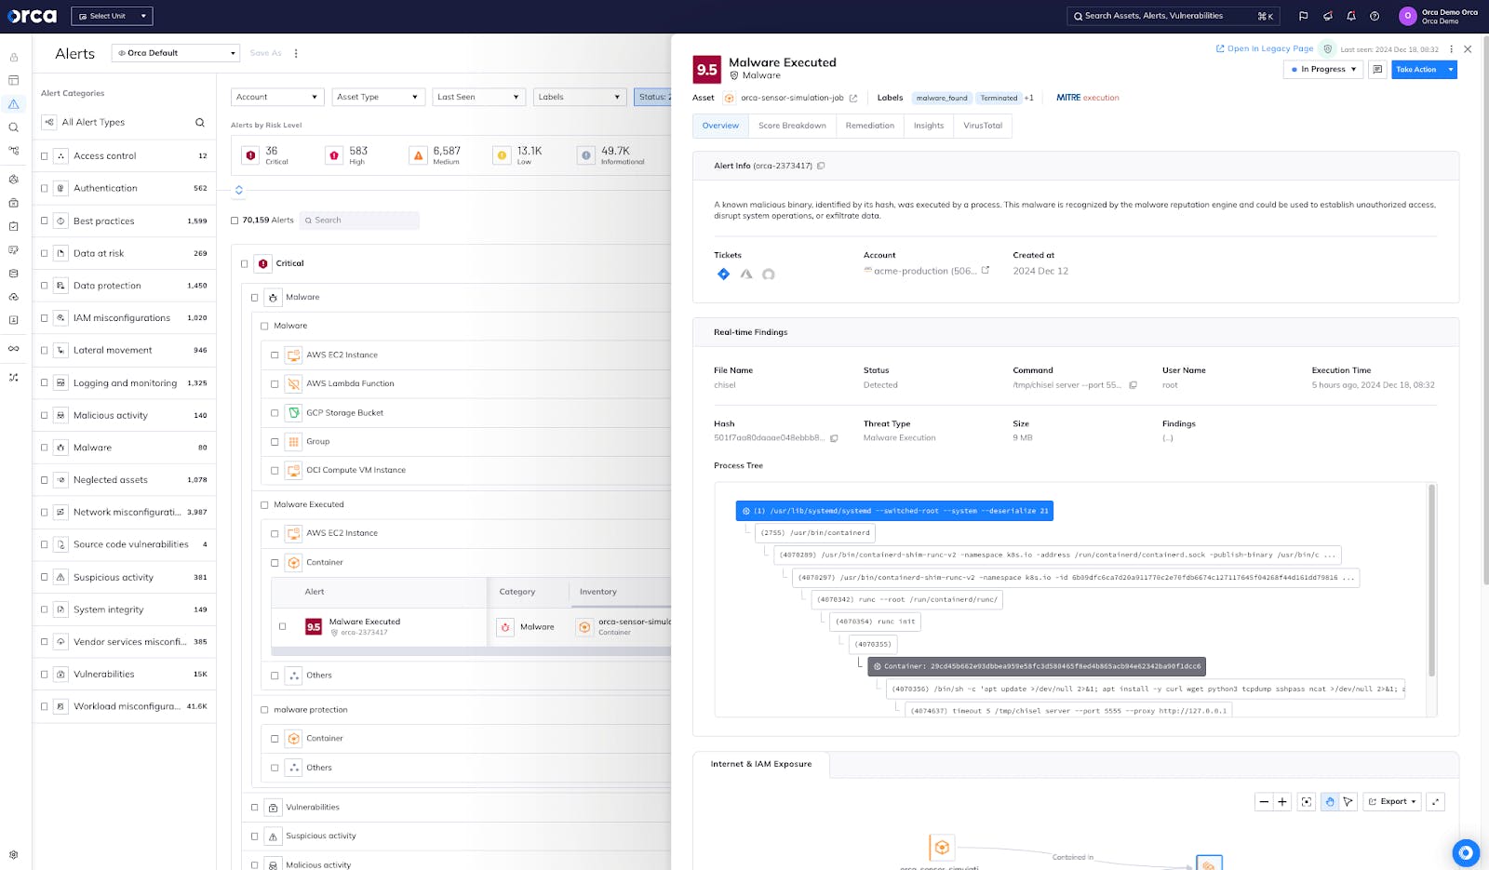
Task: Check the Malware category checkbox
Action: coord(44,448)
